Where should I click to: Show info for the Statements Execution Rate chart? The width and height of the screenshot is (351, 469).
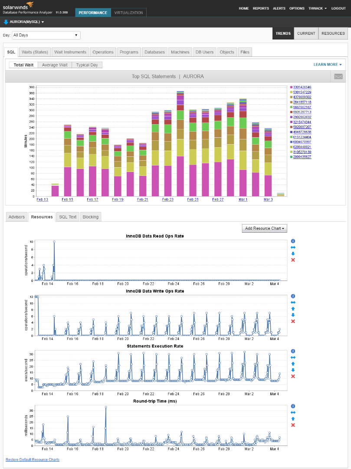tap(293, 351)
